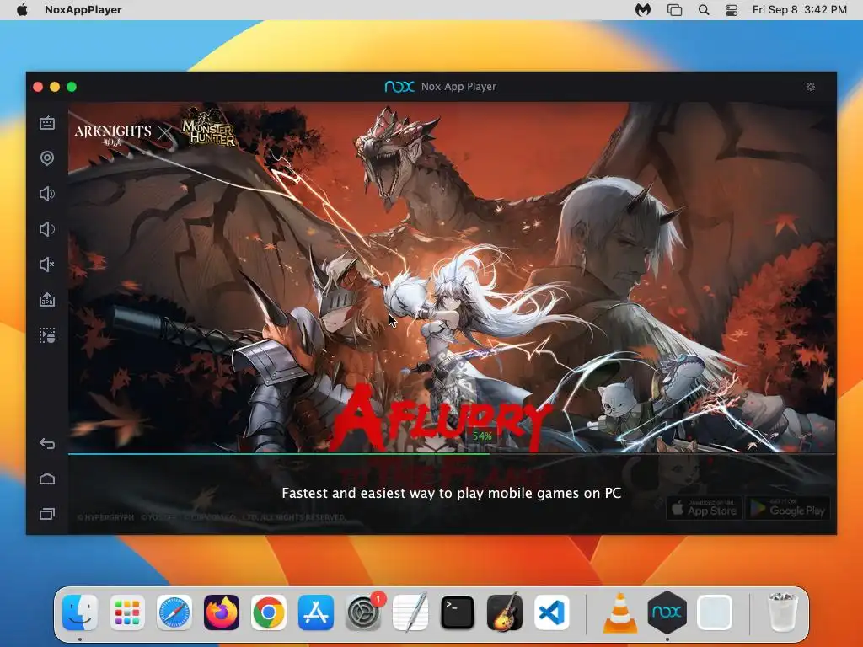Screen dimensions: 863x647
Task: Open the APK install tool
Action: (x=47, y=300)
